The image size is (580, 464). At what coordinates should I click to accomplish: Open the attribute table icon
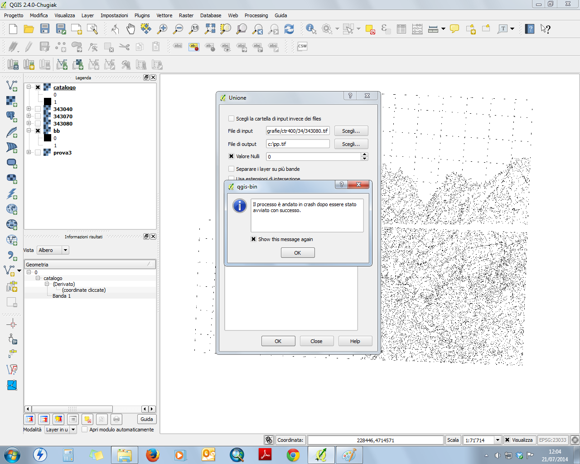401,29
